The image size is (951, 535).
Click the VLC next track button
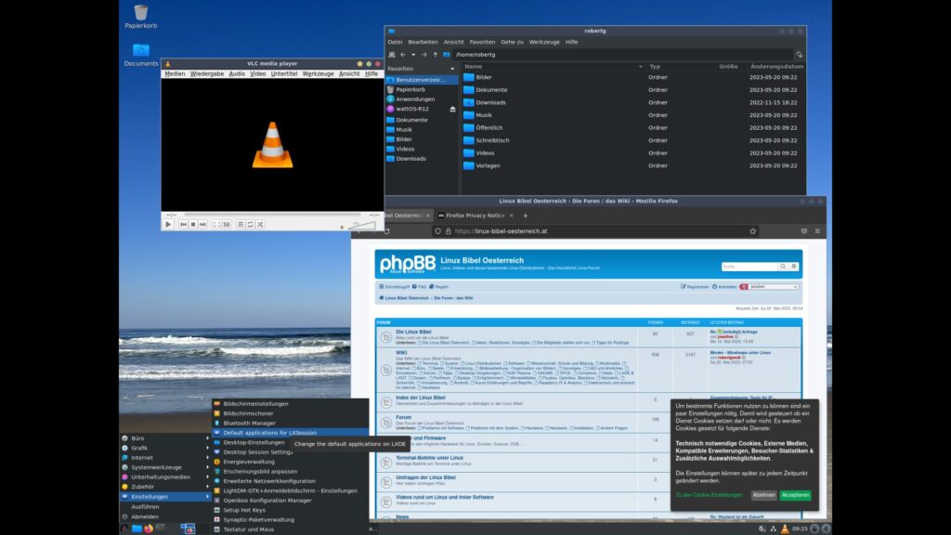(x=202, y=225)
